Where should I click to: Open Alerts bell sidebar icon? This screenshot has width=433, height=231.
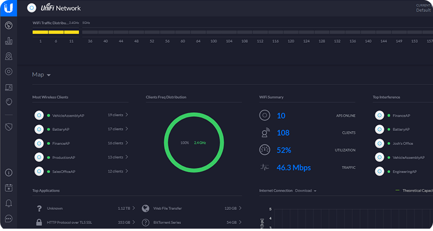pyautogui.click(x=9, y=204)
